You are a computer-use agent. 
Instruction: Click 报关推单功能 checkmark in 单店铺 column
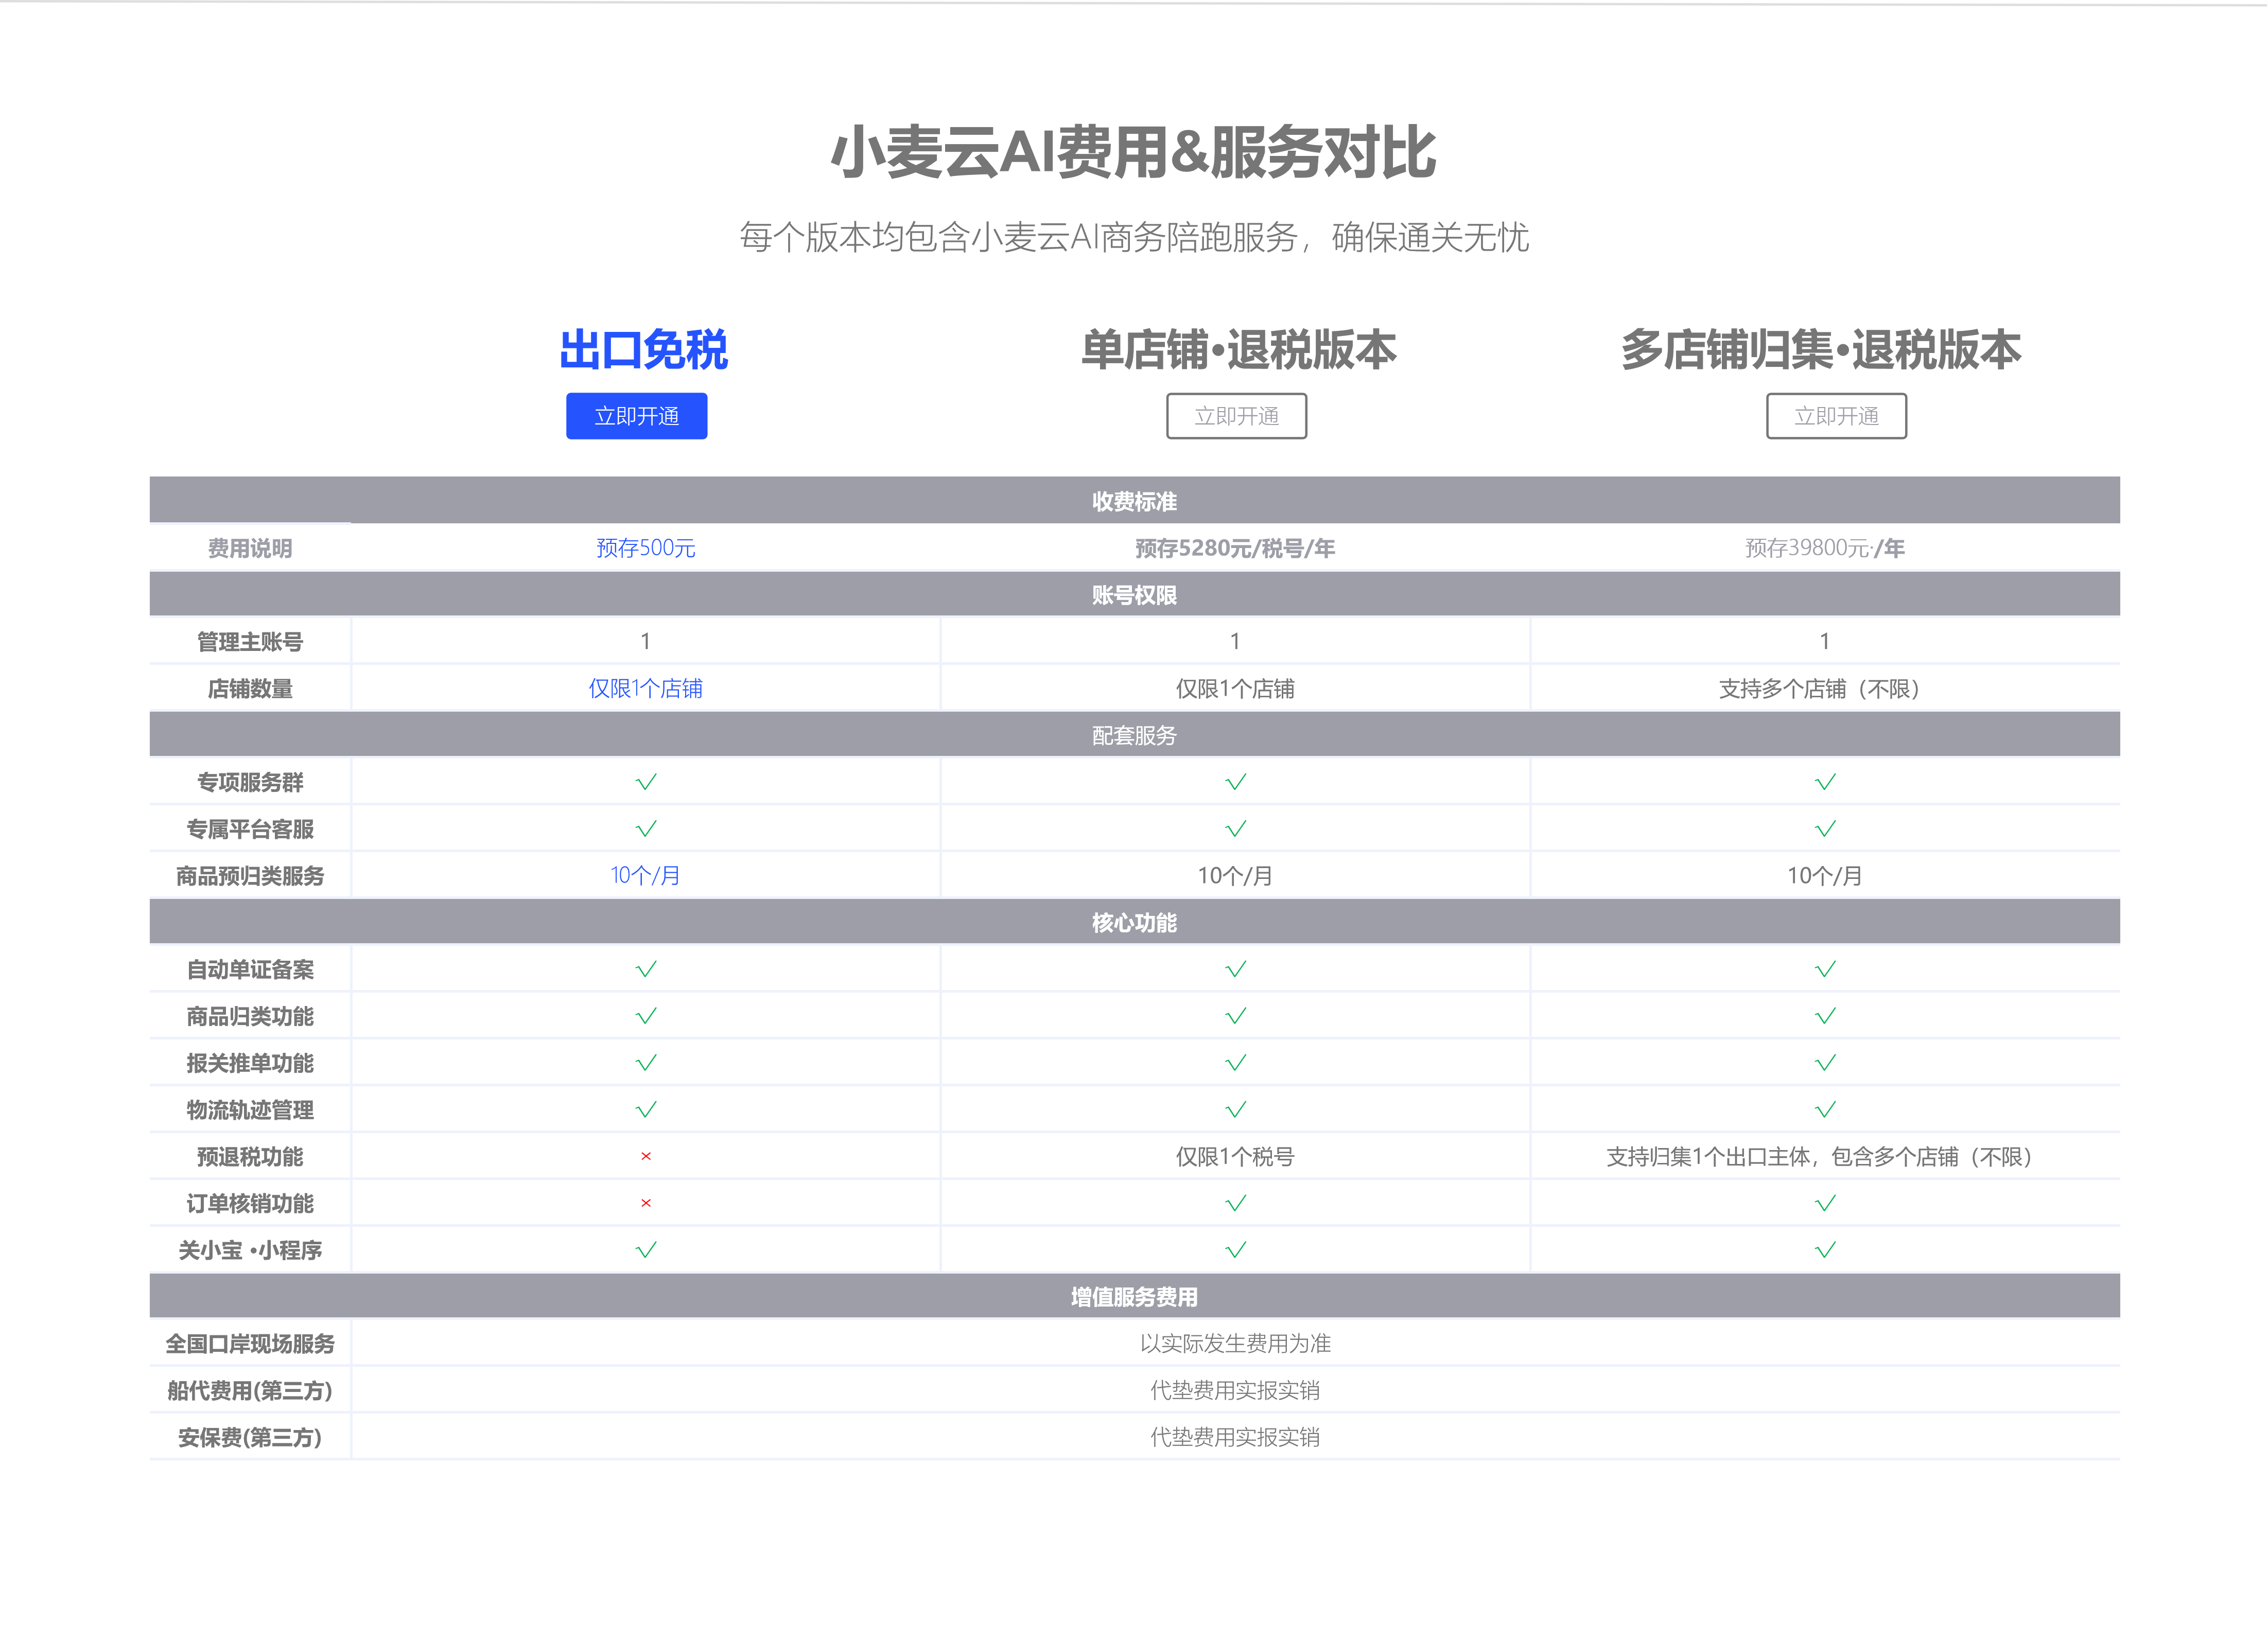tap(1236, 1062)
